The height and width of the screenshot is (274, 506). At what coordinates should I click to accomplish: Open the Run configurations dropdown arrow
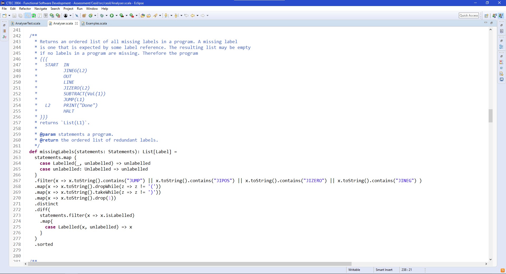point(116,16)
